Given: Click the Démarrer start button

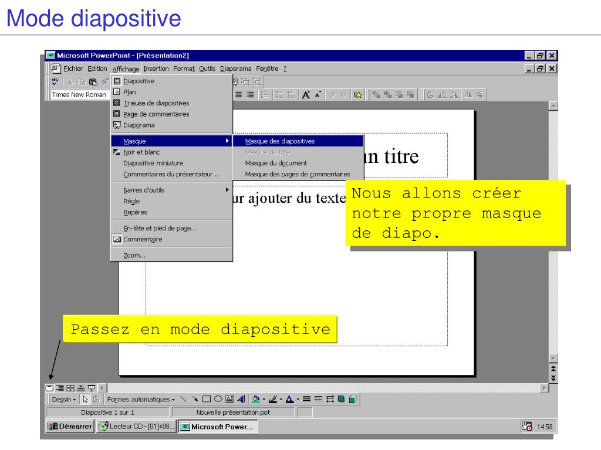Looking at the screenshot, I should click(x=70, y=427).
